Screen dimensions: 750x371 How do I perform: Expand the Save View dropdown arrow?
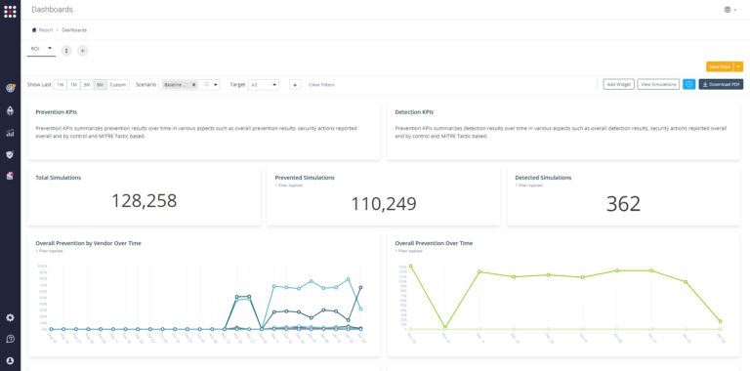(x=739, y=67)
